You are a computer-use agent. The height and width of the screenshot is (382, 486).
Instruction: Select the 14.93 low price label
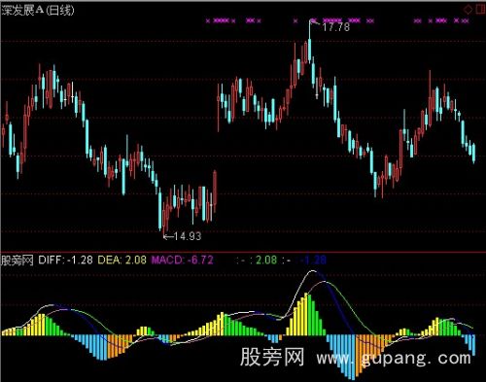tap(188, 236)
